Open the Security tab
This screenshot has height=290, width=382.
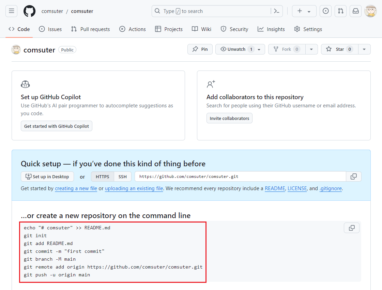234,29
